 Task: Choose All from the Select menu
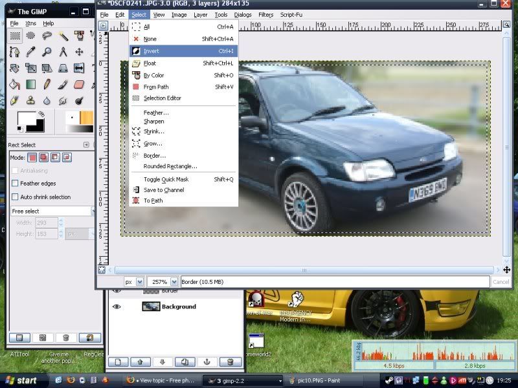point(183,27)
